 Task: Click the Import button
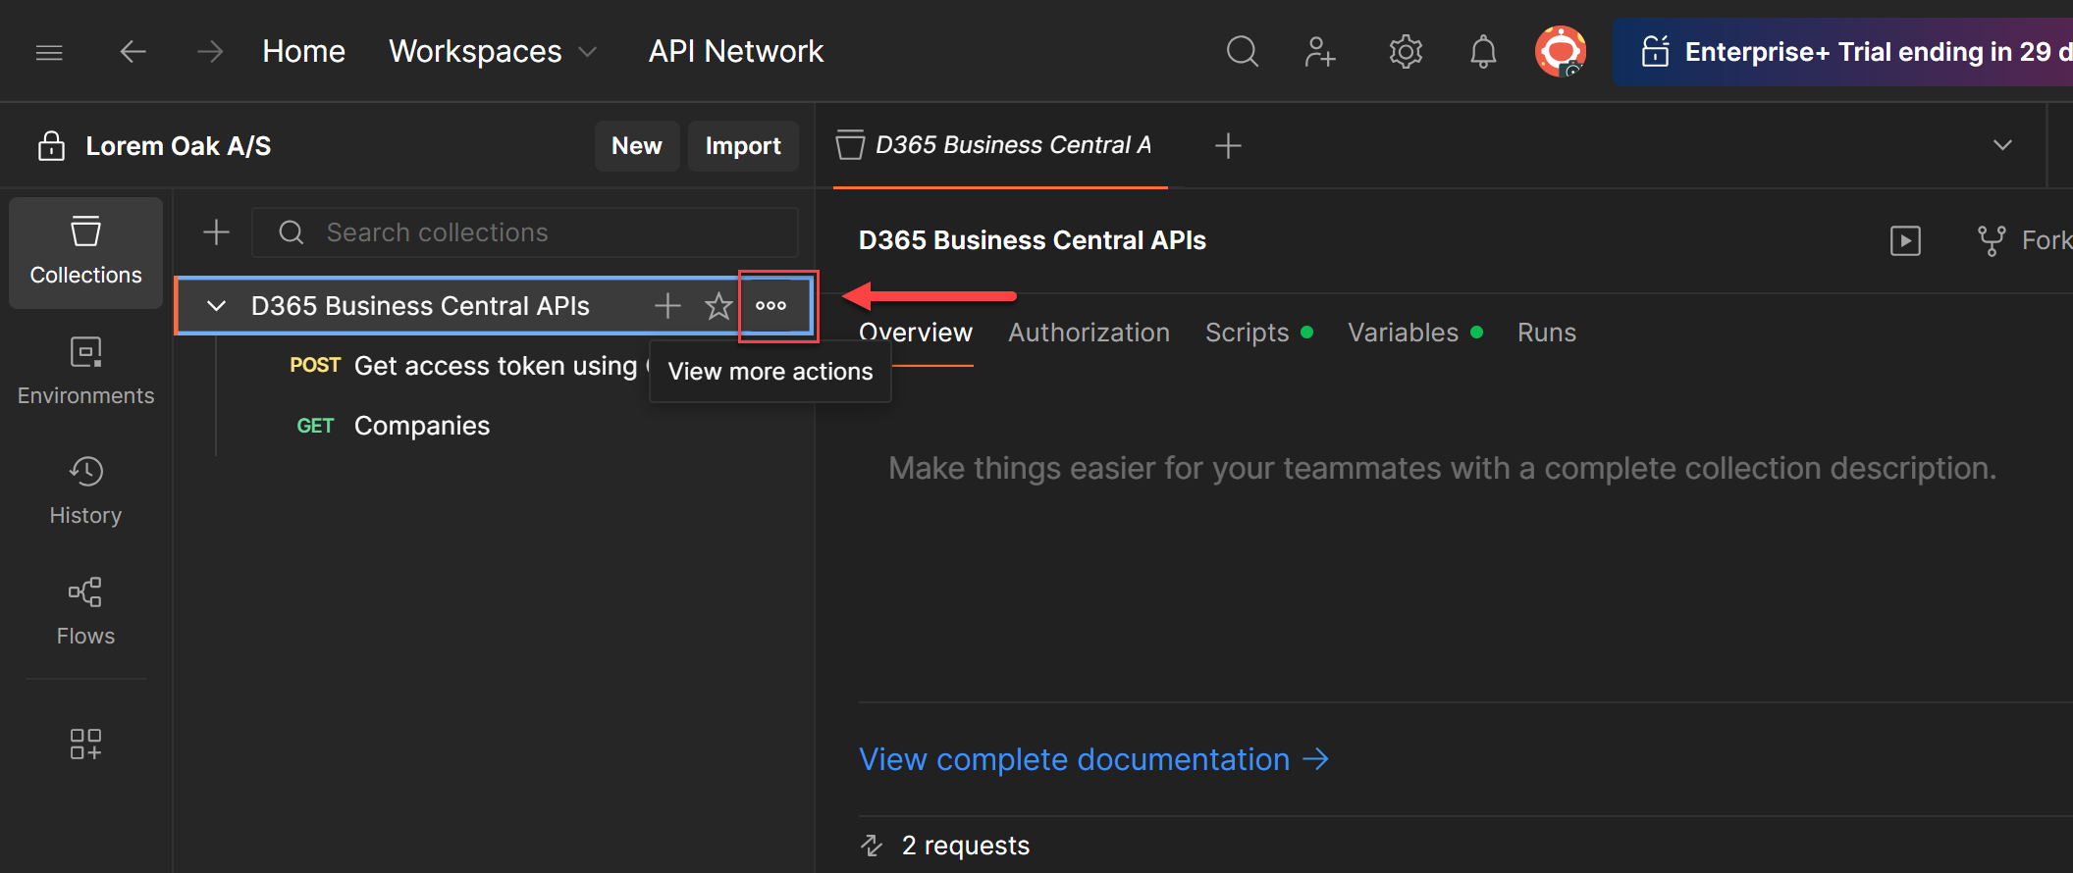(743, 146)
